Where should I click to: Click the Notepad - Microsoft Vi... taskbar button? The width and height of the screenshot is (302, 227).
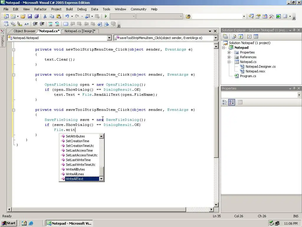[69, 223]
